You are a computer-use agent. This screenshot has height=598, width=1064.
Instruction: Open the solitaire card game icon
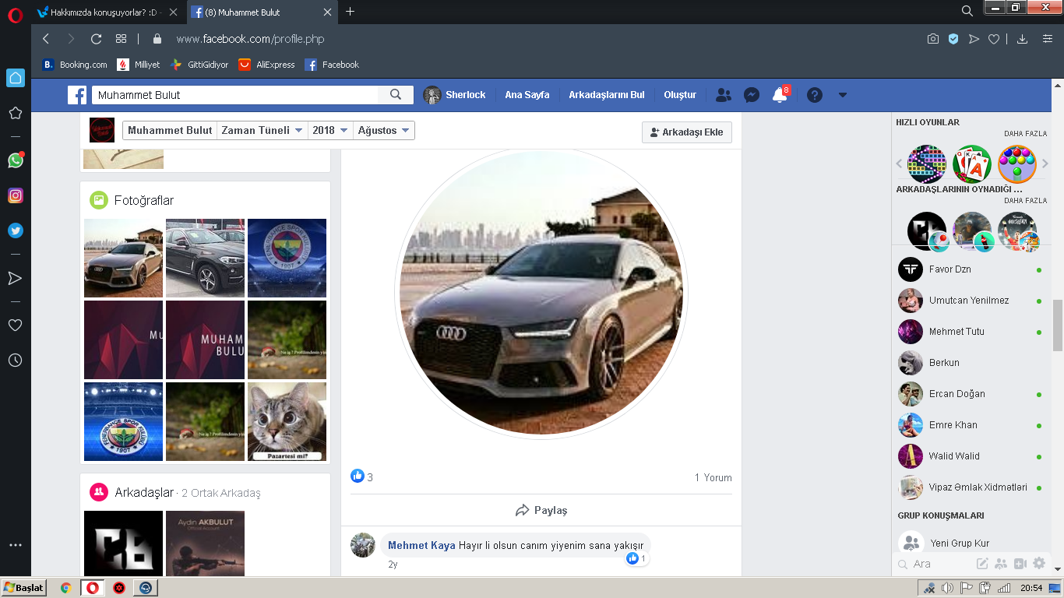pos(972,164)
